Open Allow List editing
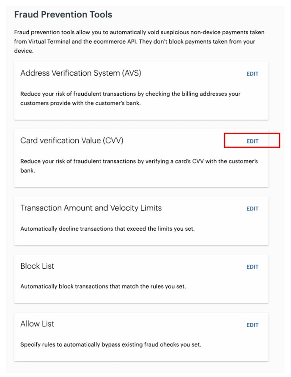This screenshot has height=377, width=291. (x=253, y=325)
